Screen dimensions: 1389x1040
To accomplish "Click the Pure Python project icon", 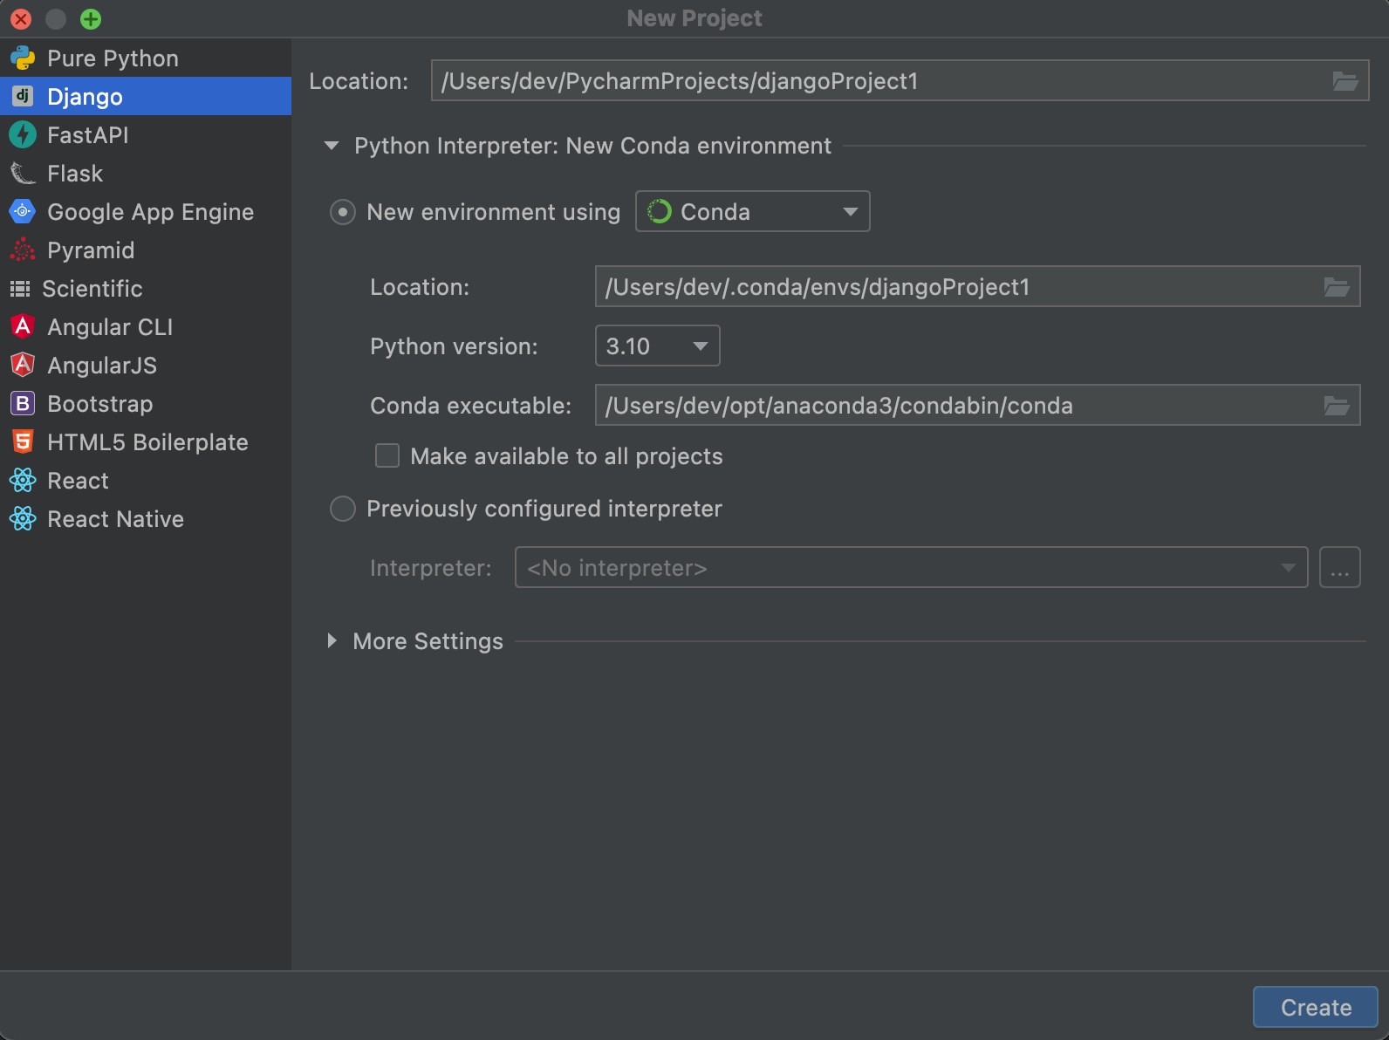I will point(23,58).
